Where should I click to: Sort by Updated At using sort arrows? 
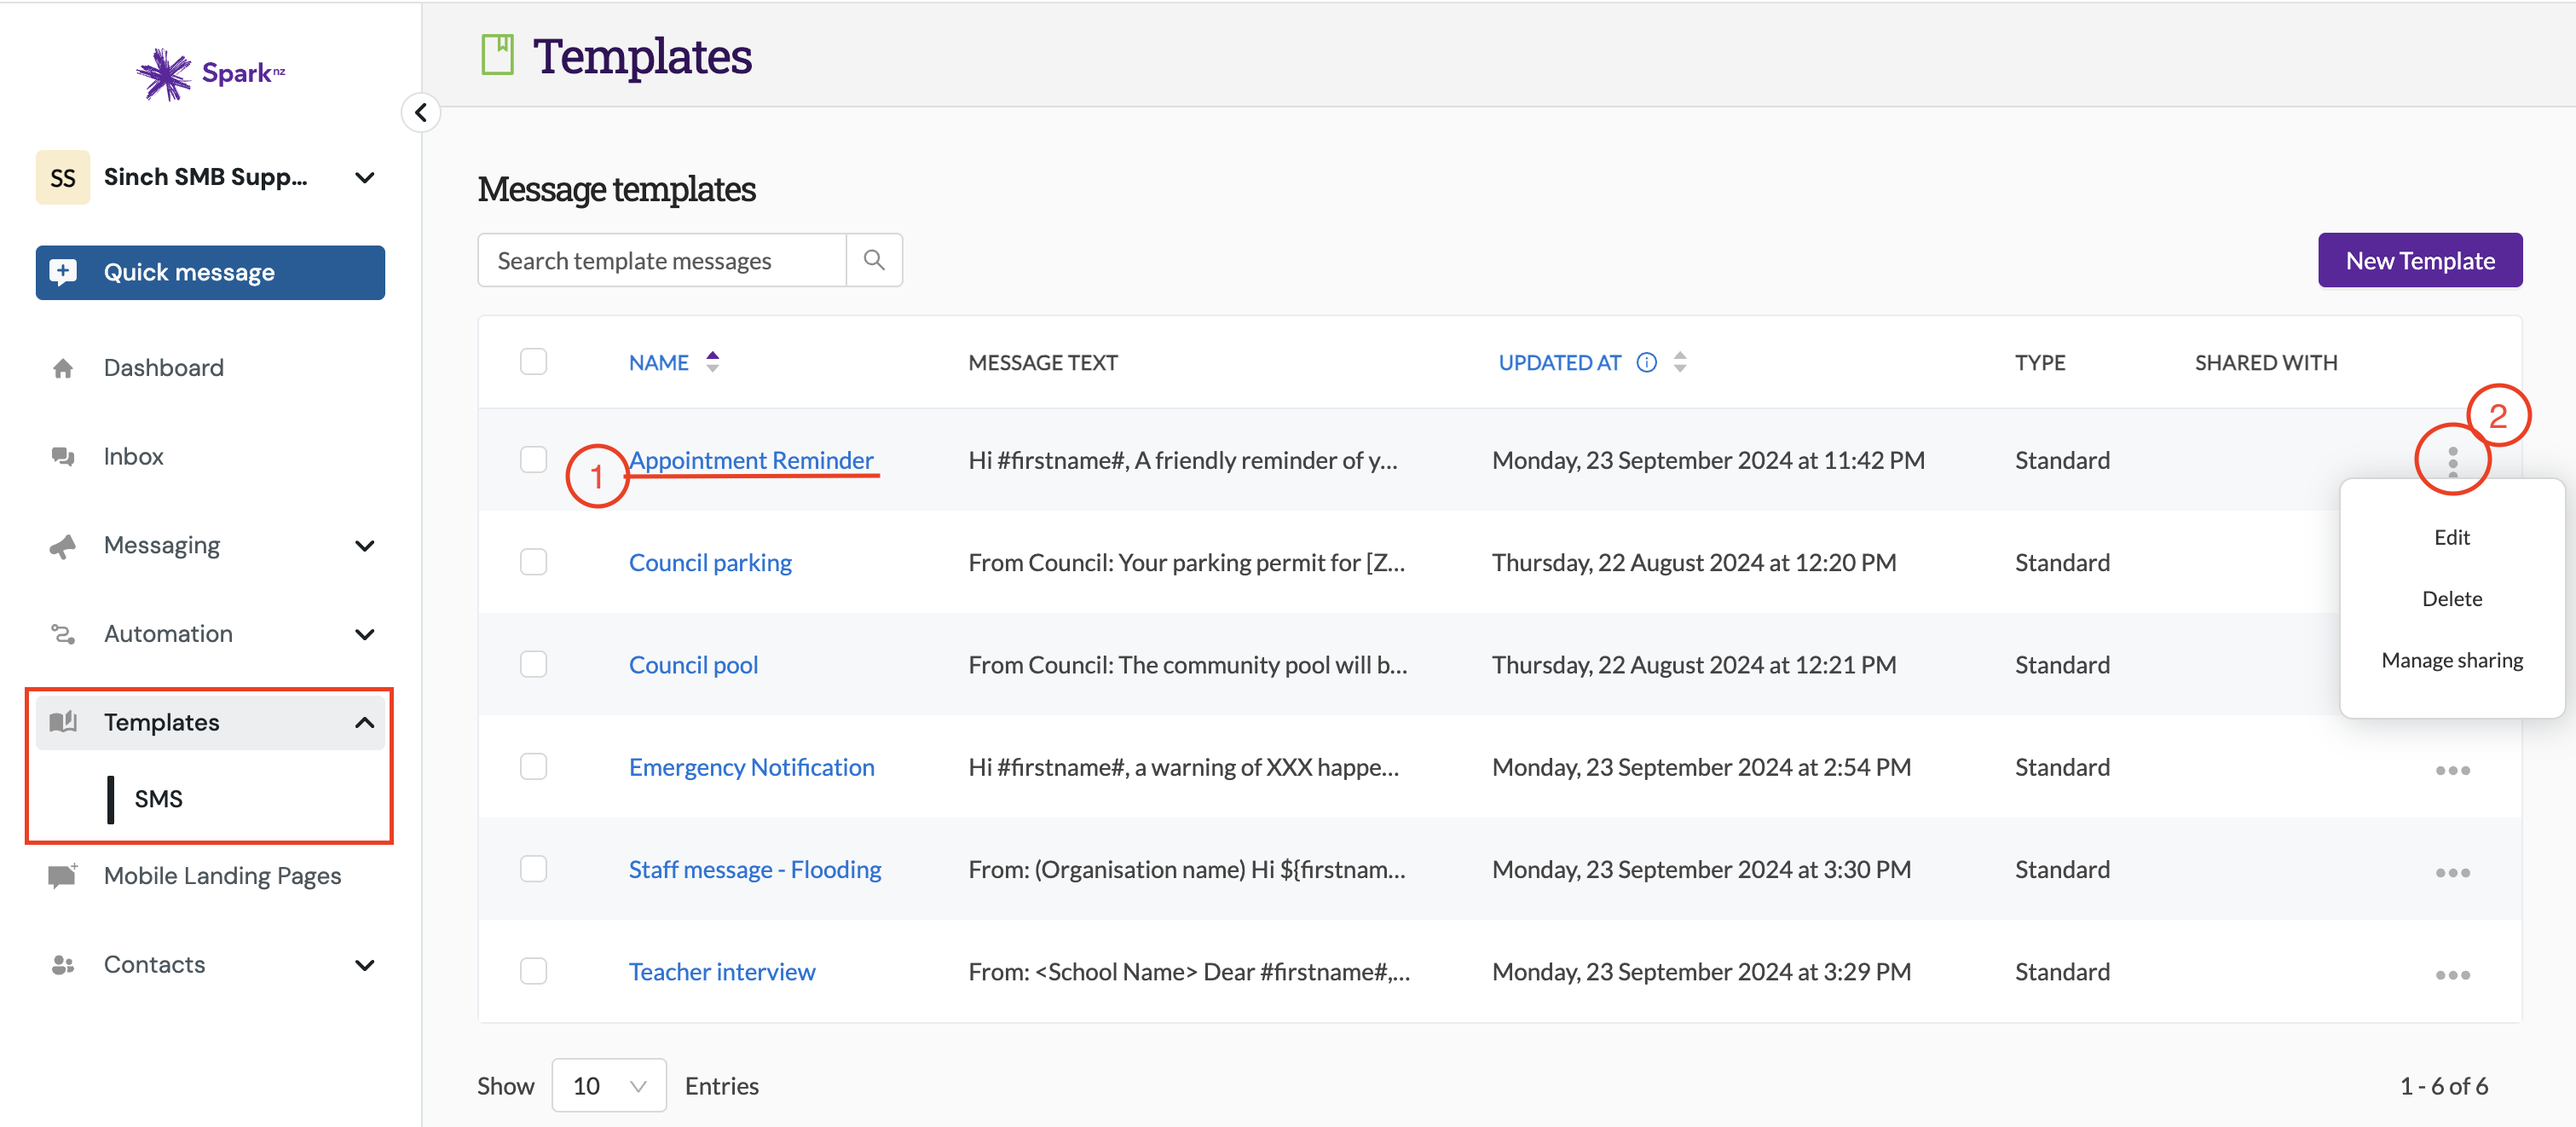pos(1680,362)
